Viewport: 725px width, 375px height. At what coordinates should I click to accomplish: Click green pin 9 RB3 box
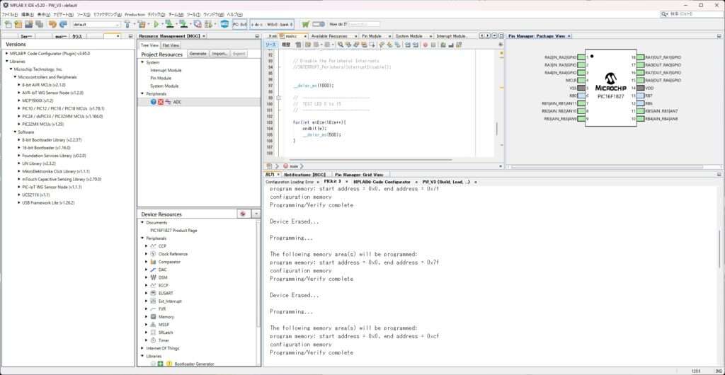pos(581,119)
